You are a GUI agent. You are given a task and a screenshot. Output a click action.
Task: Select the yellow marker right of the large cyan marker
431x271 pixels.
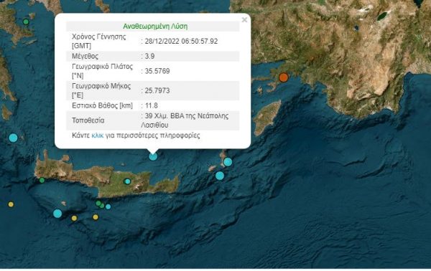click(74, 219)
